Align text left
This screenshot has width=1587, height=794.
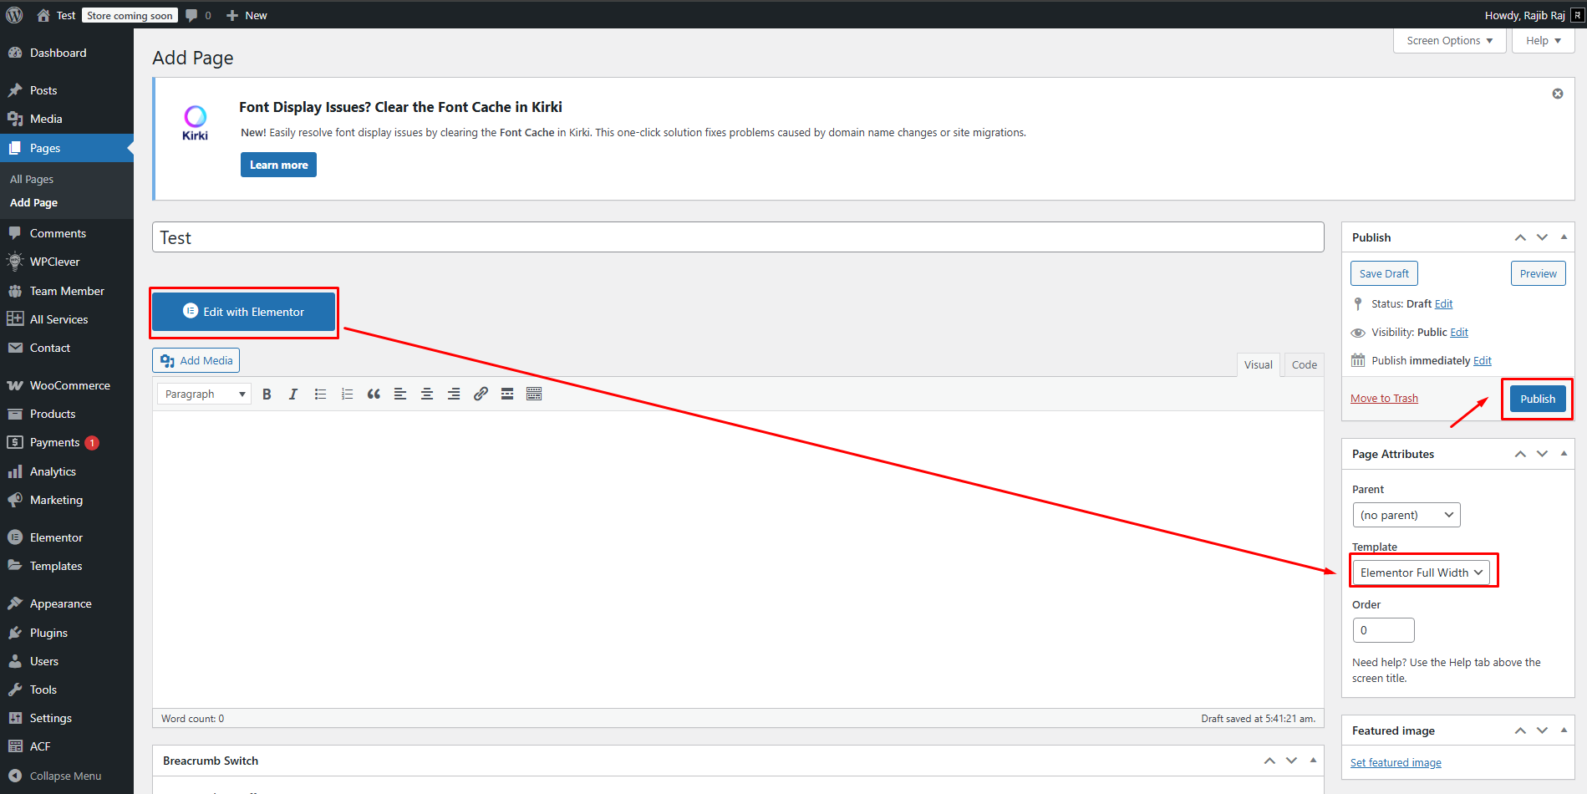pos(400,394)
